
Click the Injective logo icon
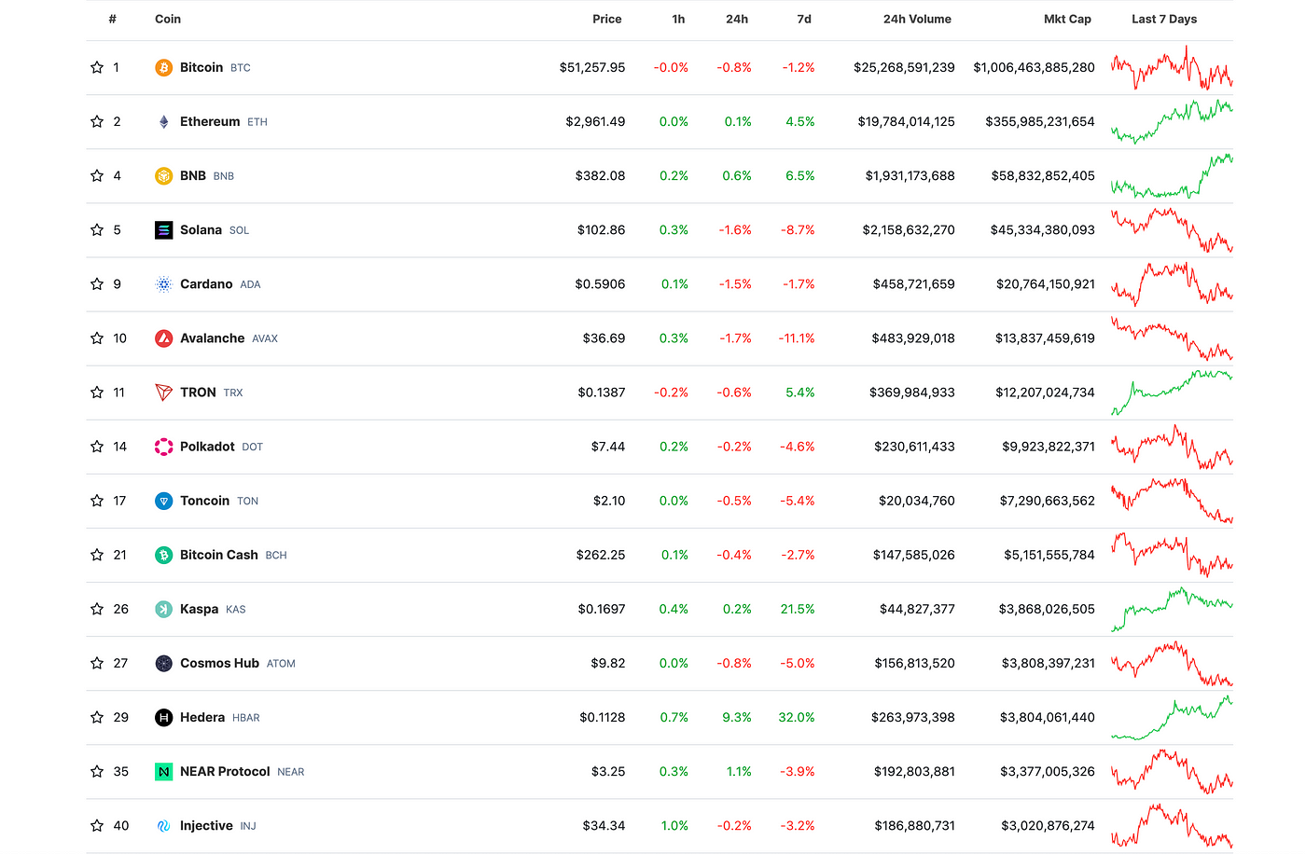(163, 825)
